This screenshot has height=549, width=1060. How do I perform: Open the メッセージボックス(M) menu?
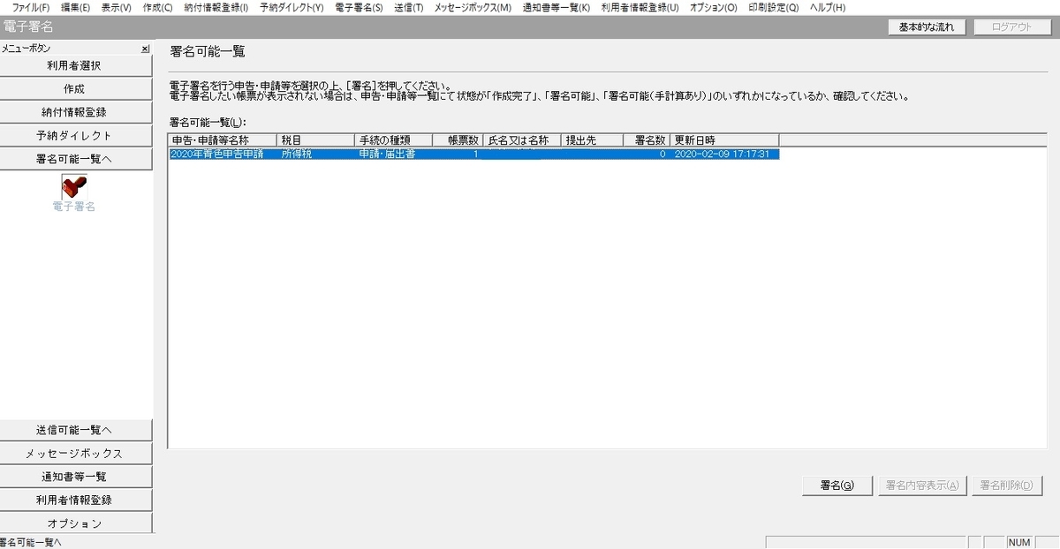pos(473,7)
